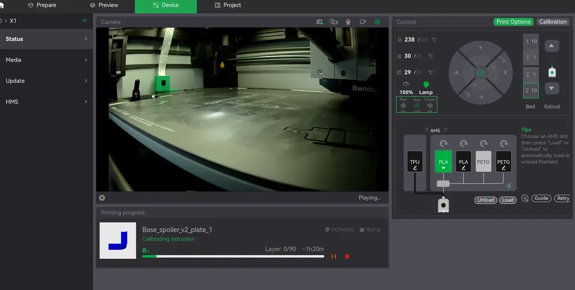
Task: Select the black PETG AMS slot
Action: pyautogui.click(x=503, y=161)
